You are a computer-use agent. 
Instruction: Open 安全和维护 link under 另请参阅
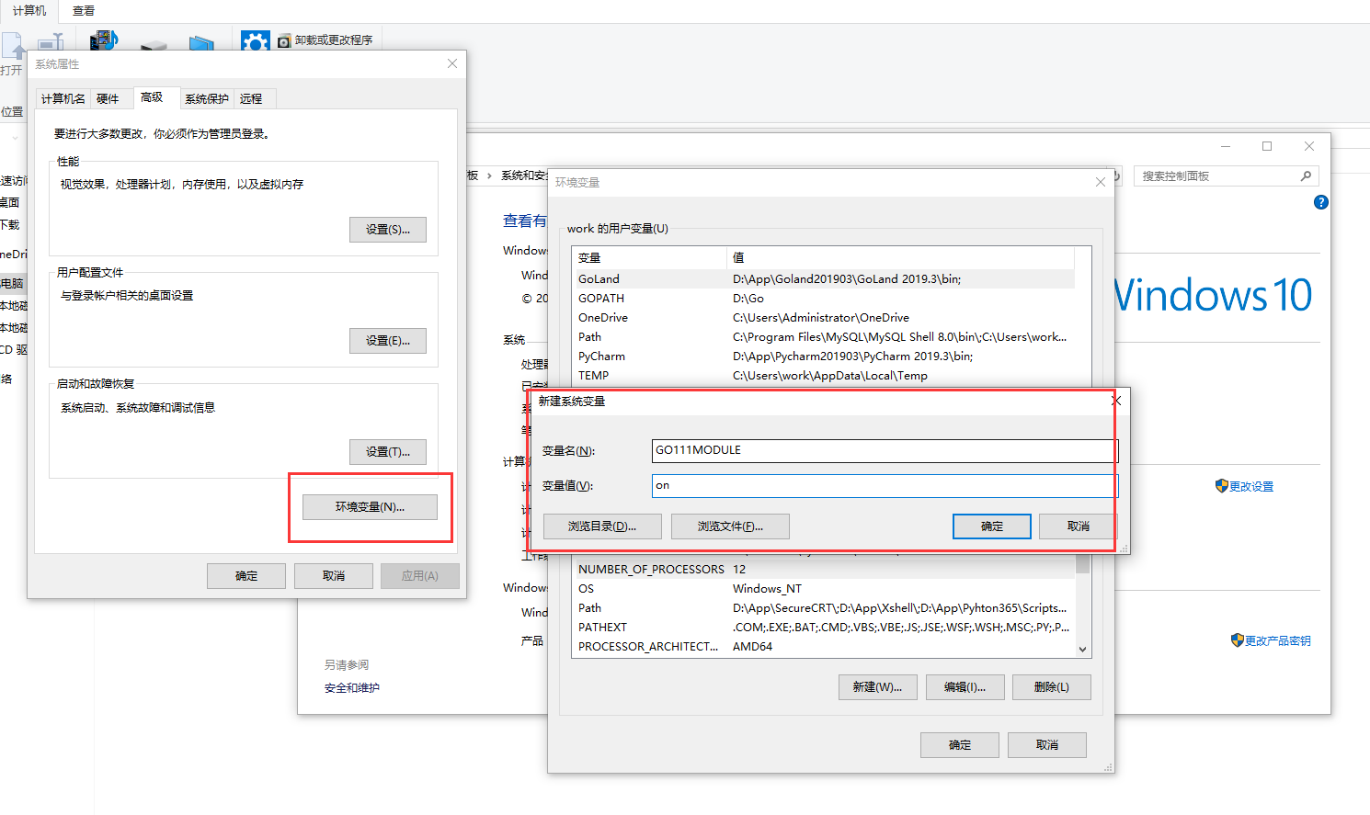tap(352, 688)
